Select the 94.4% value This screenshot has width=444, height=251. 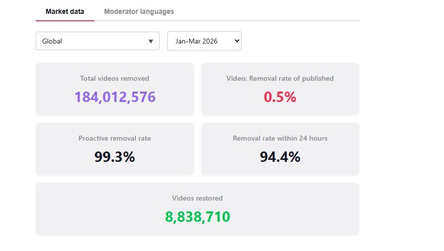click(x=280, y=157)
